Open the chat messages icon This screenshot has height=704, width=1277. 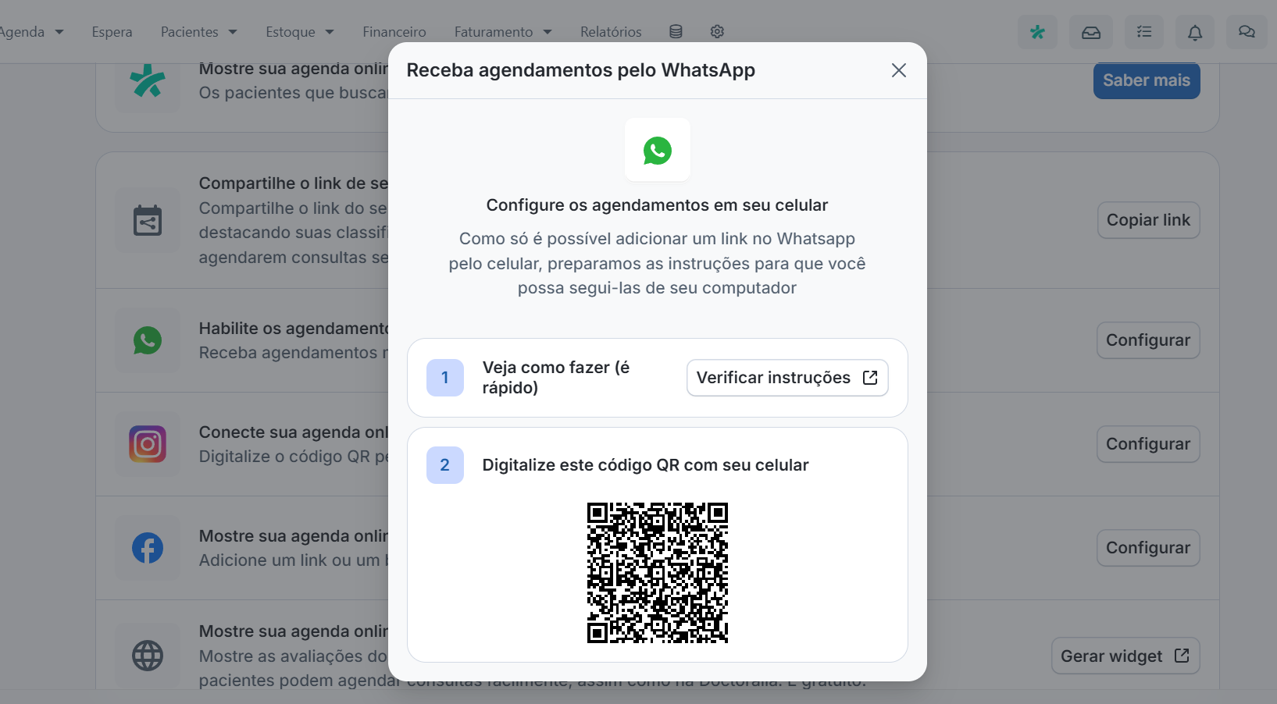click(1247, 32)
